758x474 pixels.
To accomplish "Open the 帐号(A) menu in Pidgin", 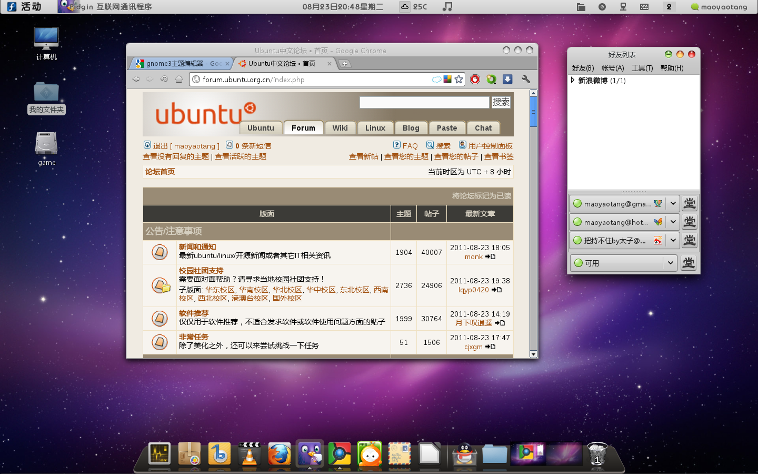I will click(613, 68).
